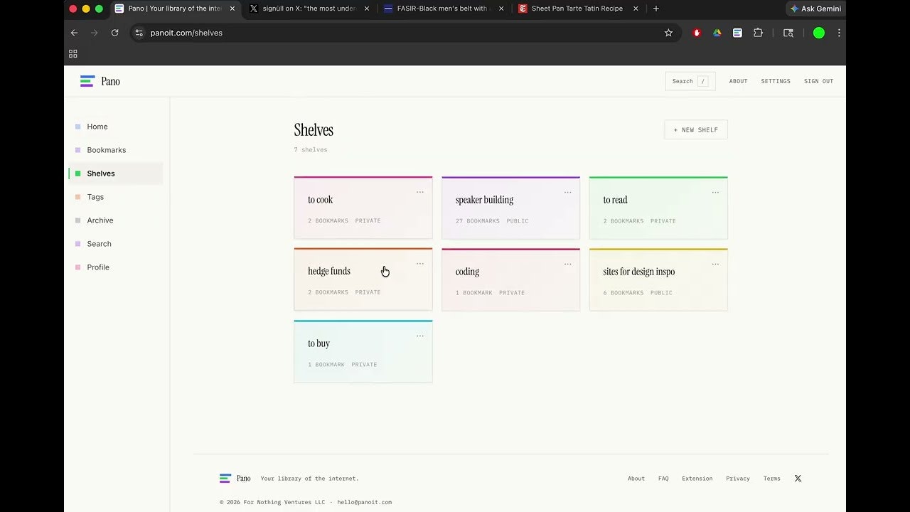910x512 pixels.
Task: Click the Google Drive extension icon
Action: click(717, 33)
